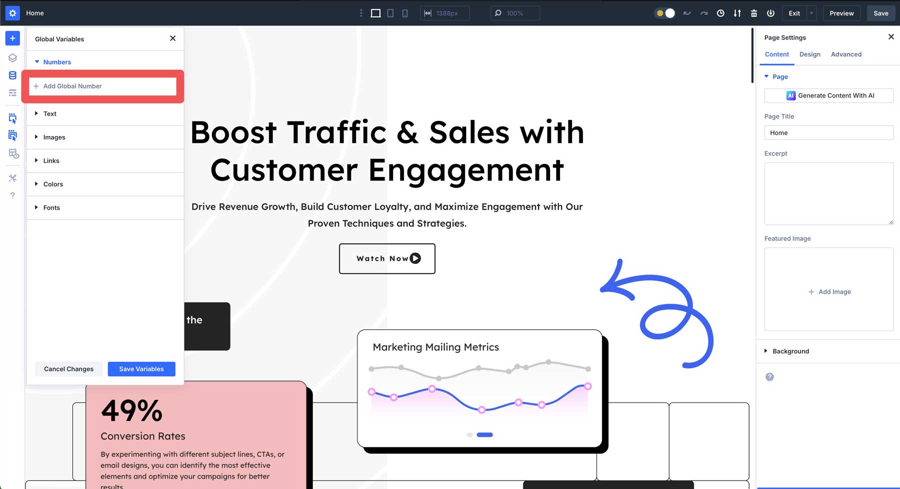Viewport: 900px width, 489px height.
Task: Open the Structure layers panel icon
Action: pyautogui.click(x=12, y=57)
